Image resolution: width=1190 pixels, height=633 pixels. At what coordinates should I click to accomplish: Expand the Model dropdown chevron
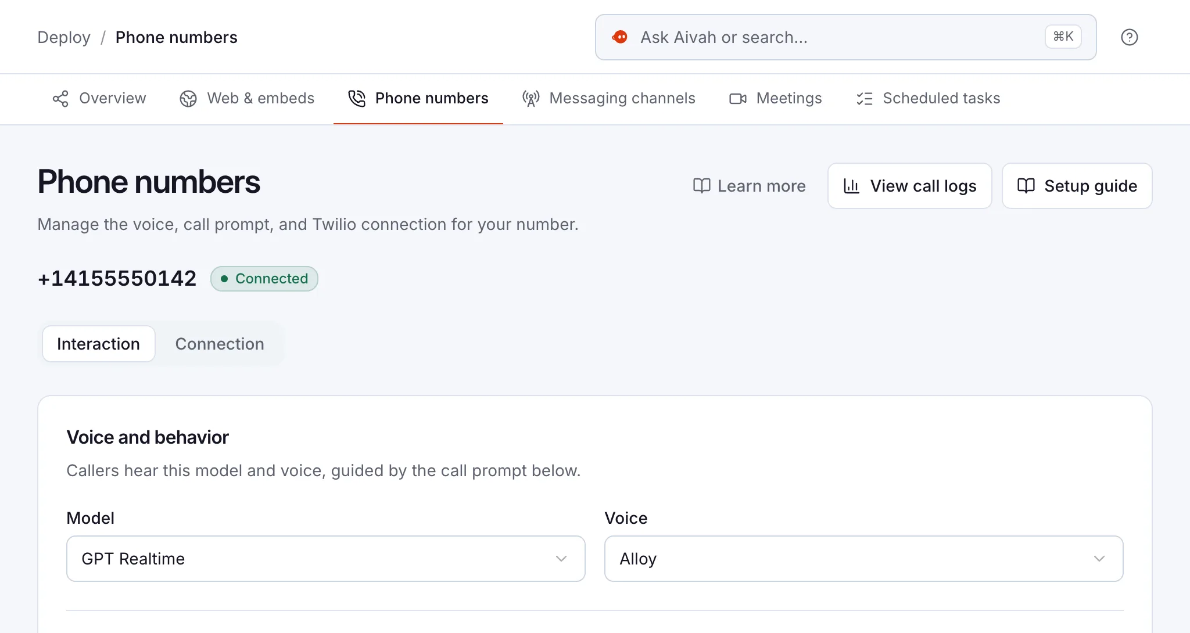coord(561,559)
